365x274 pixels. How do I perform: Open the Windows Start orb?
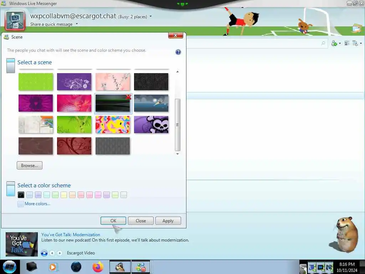(x=10, y=267)
